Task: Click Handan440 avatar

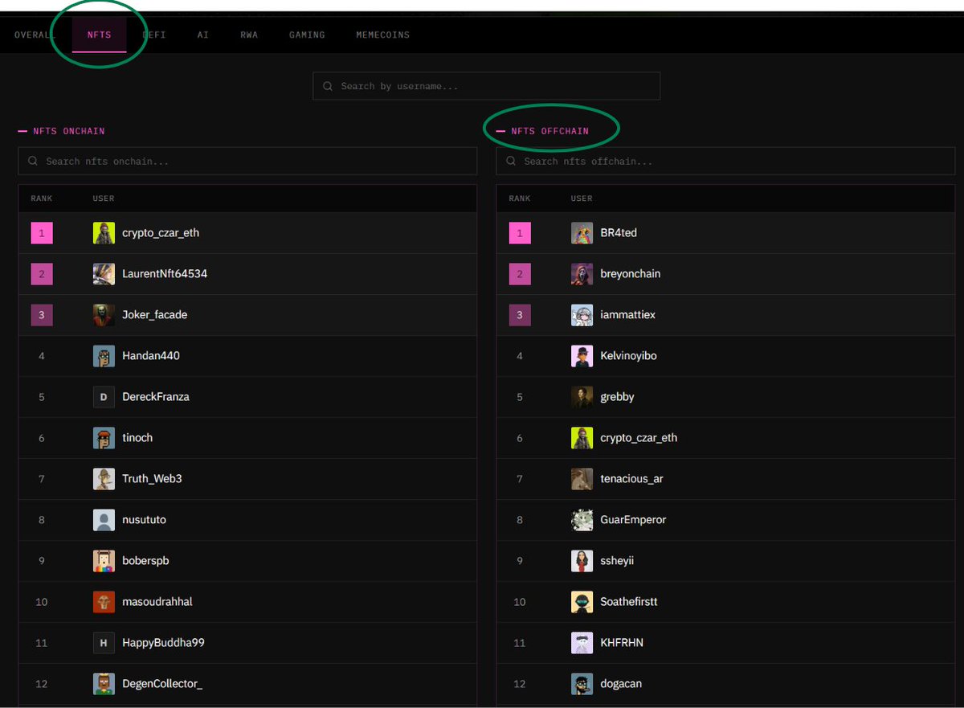Action: click(x=104, y=356)
